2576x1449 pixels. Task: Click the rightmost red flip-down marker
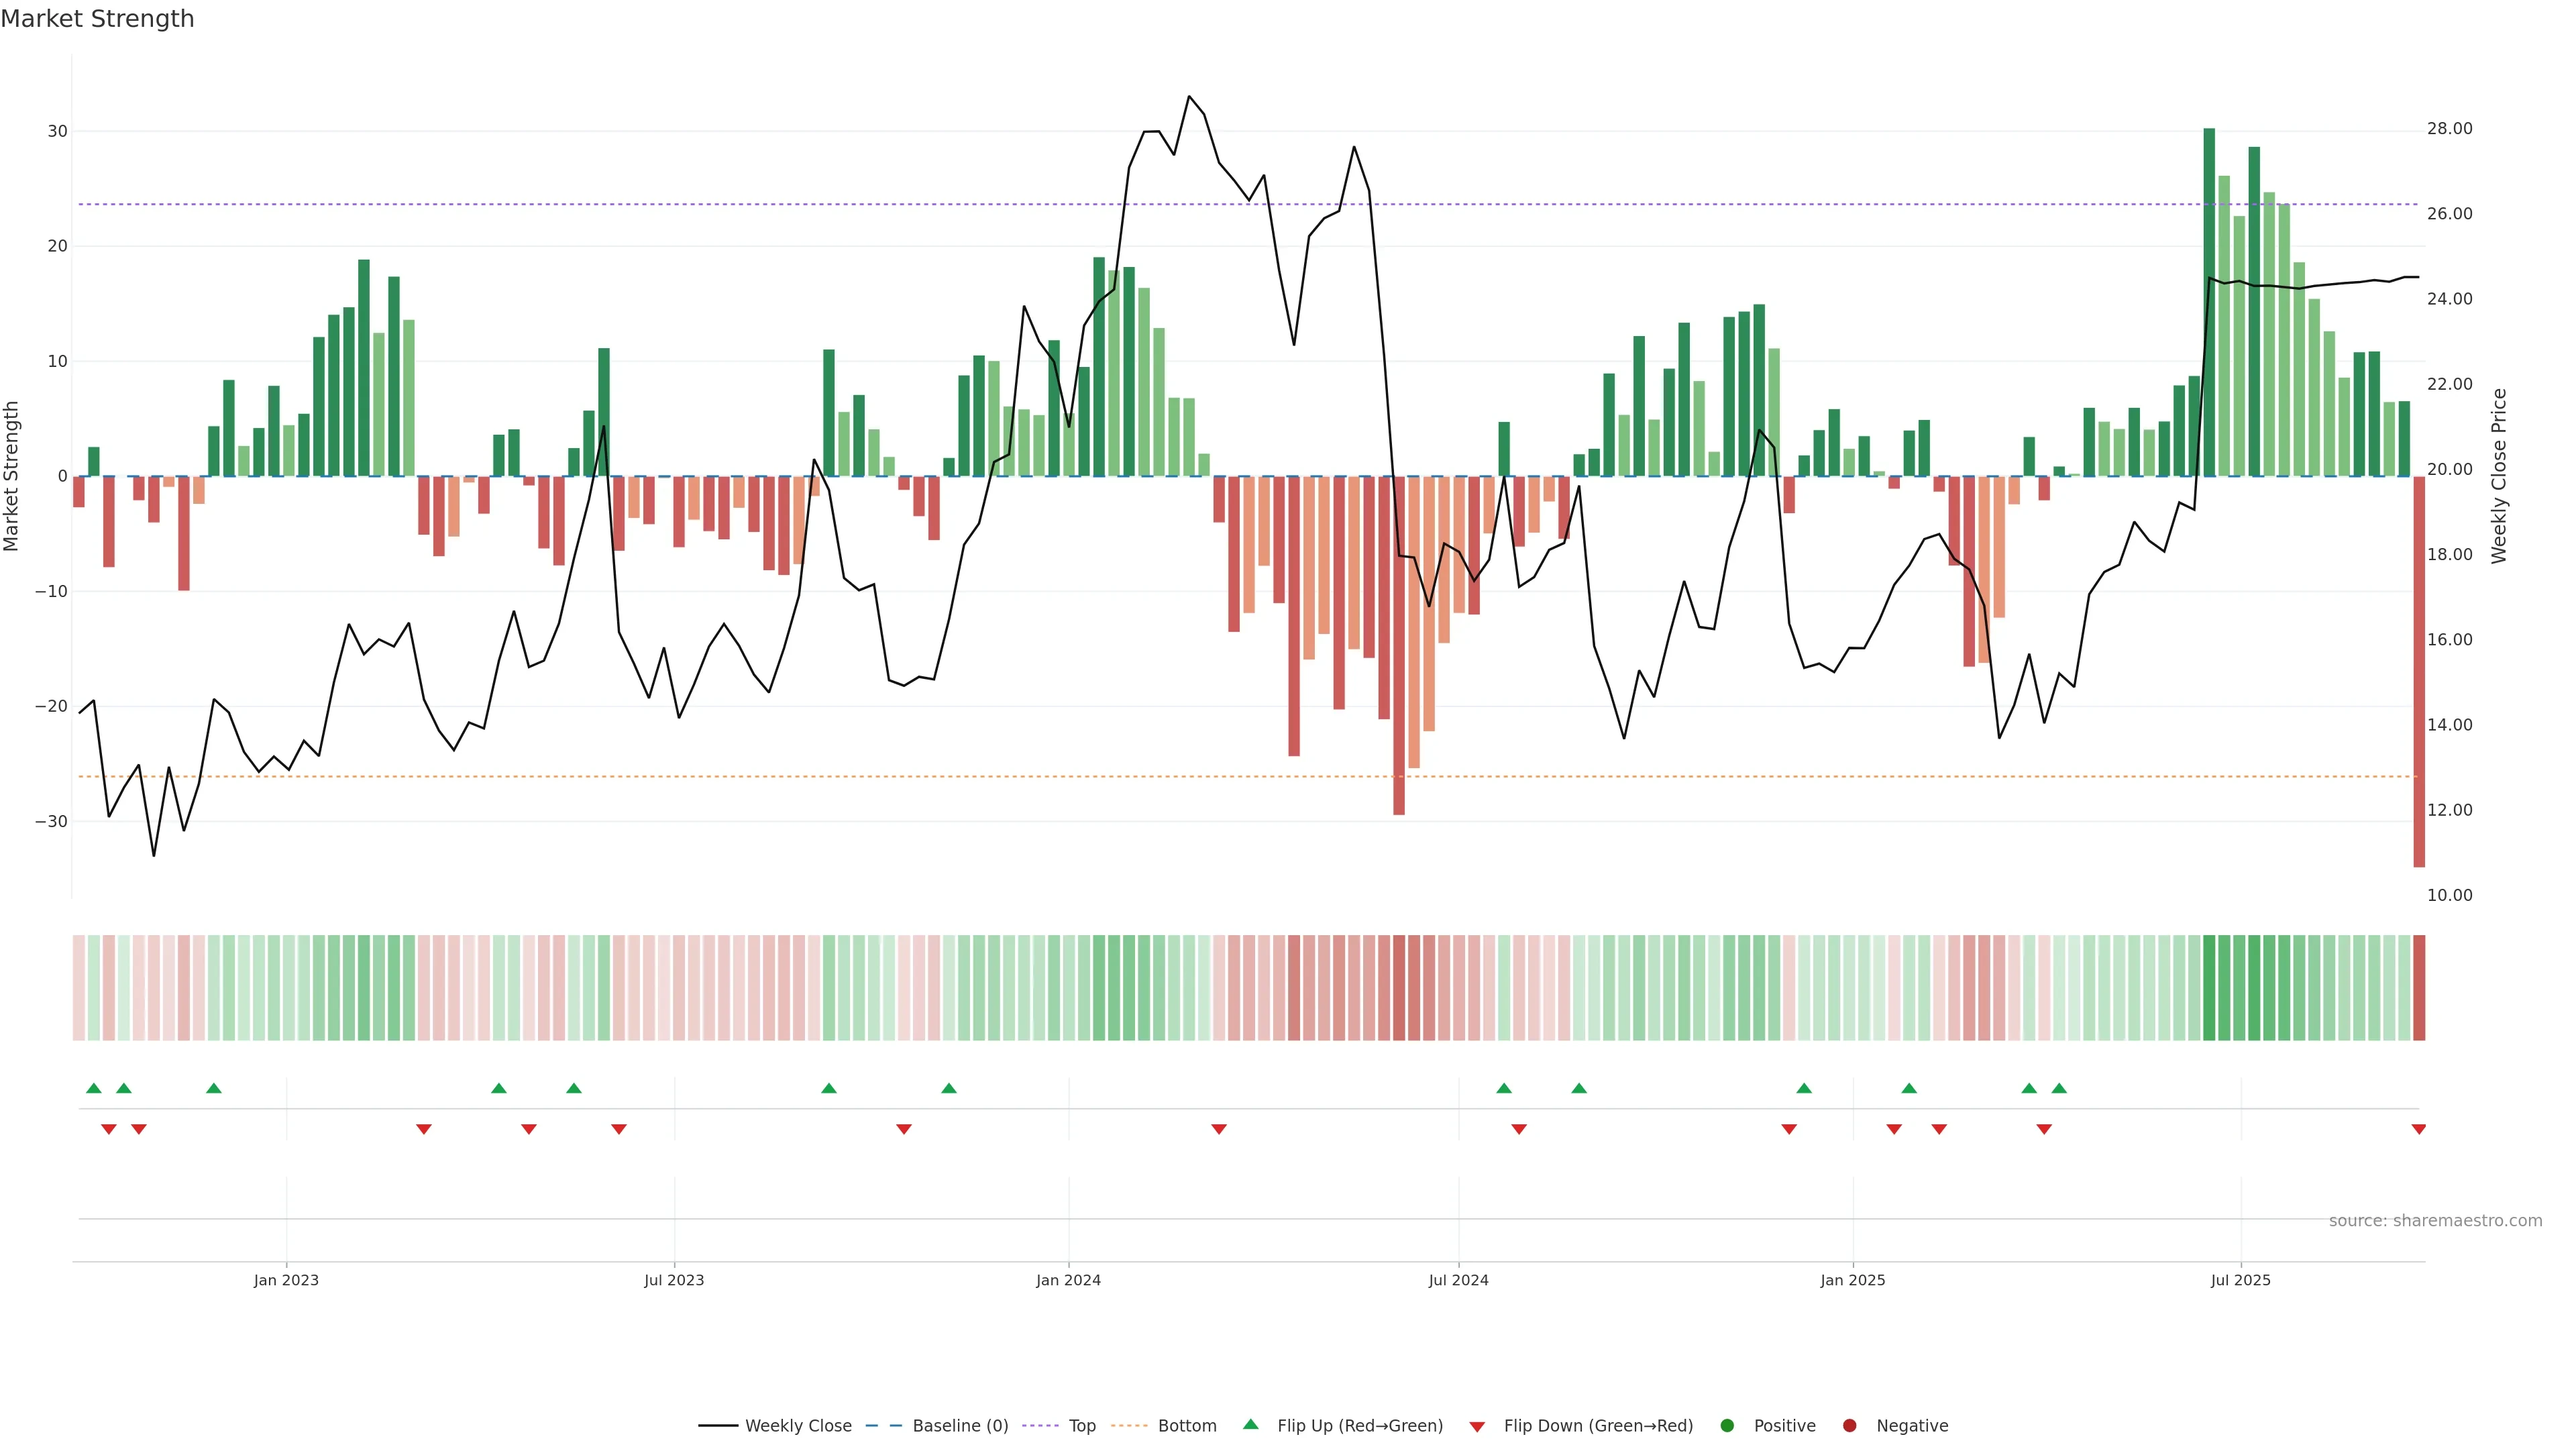[2418, 1129]
